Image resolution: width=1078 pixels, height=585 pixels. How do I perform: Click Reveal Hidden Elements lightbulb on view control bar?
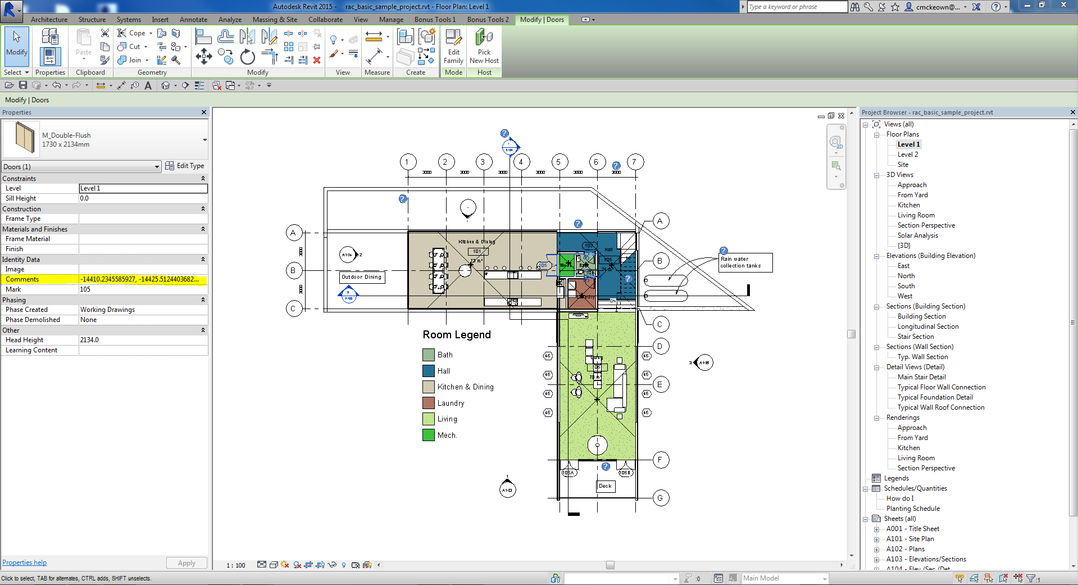point(344,565)
